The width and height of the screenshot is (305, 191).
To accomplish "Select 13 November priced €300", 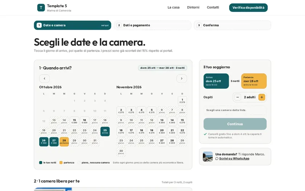I will pos(162,121).
